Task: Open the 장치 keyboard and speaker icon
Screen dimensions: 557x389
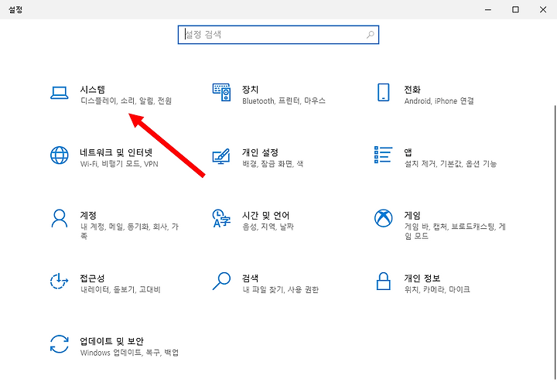Action: click(x=222, y=92)
